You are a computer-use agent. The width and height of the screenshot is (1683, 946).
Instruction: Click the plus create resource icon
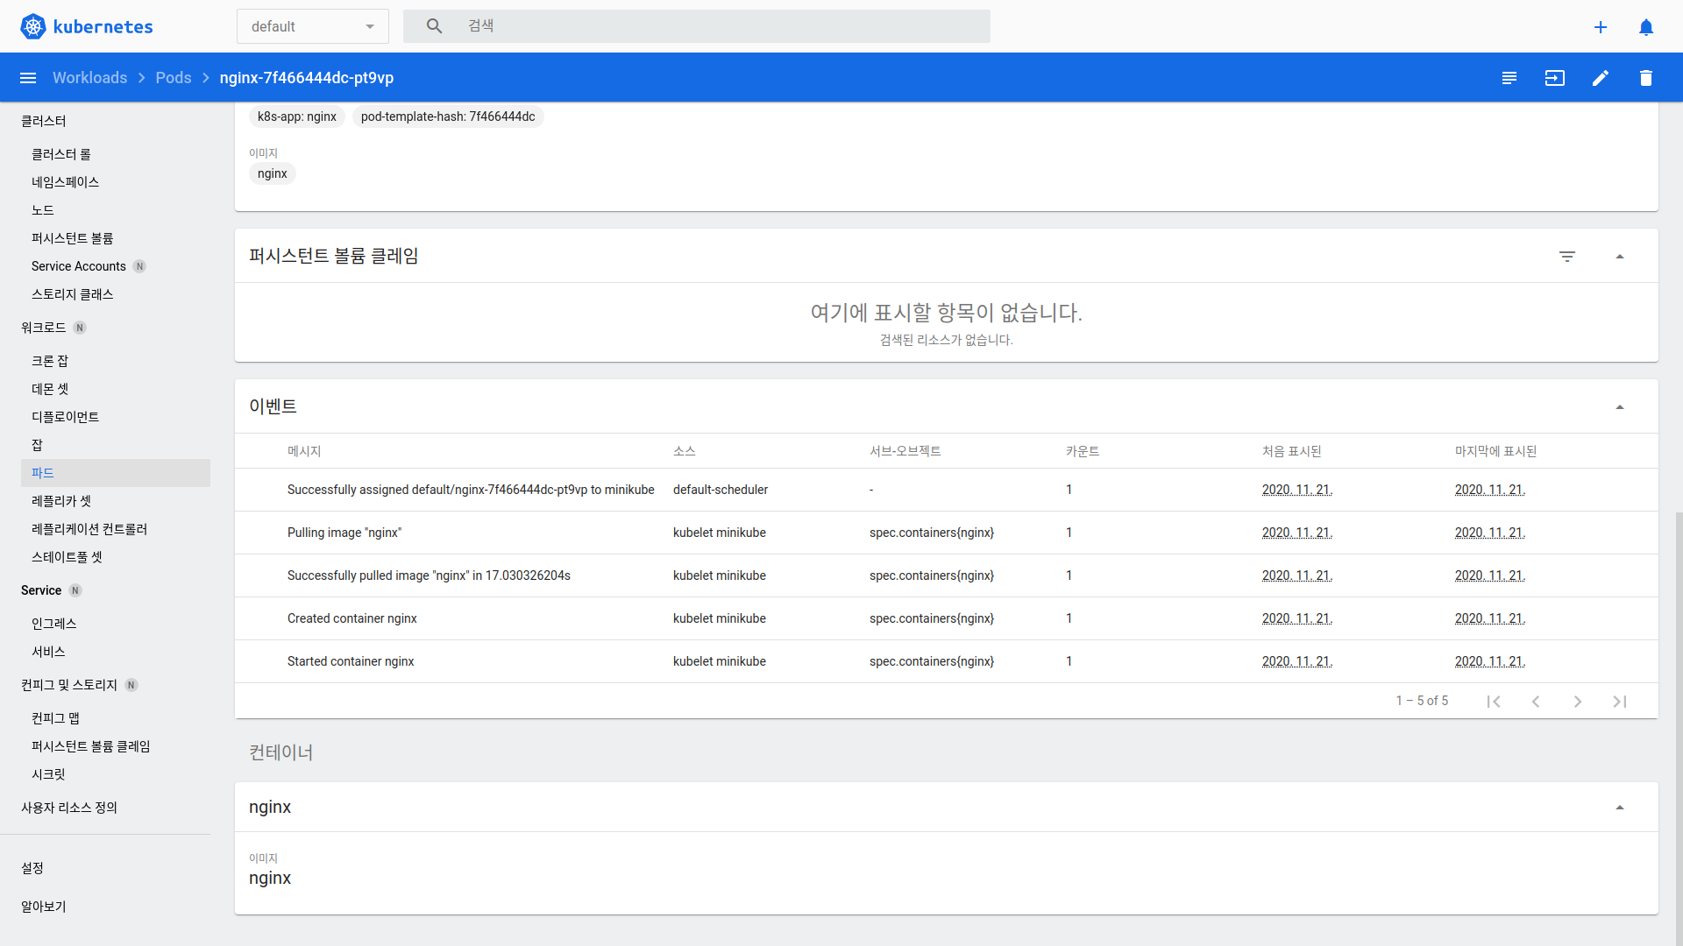point(1601,27)
